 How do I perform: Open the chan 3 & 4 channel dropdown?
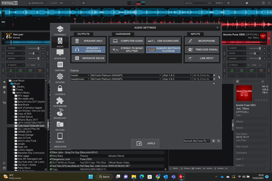(177, 79)
